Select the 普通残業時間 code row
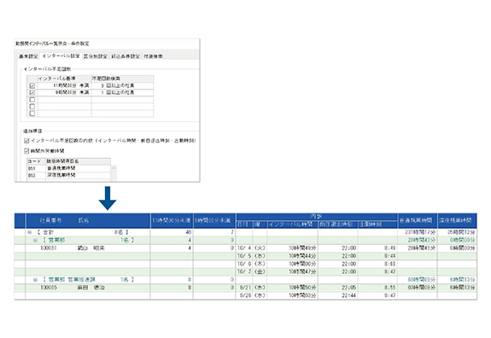The height and width of the screenshot is (338, 491). click(68, 168)
